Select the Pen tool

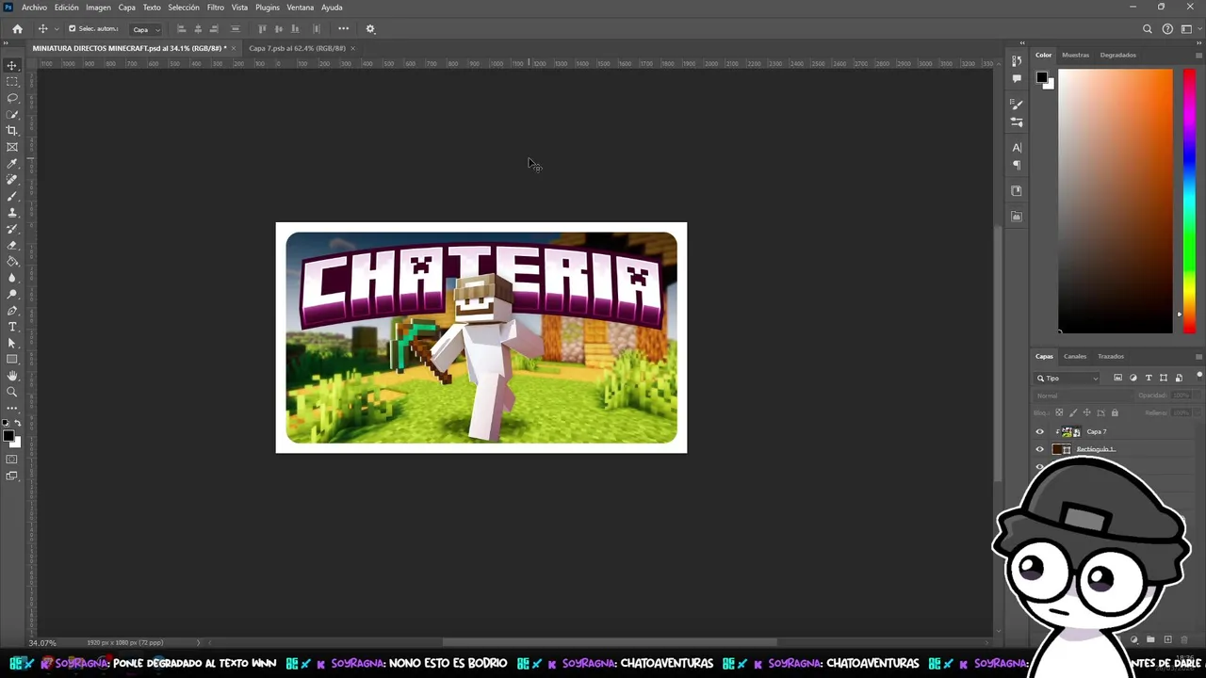pos(12,311)
